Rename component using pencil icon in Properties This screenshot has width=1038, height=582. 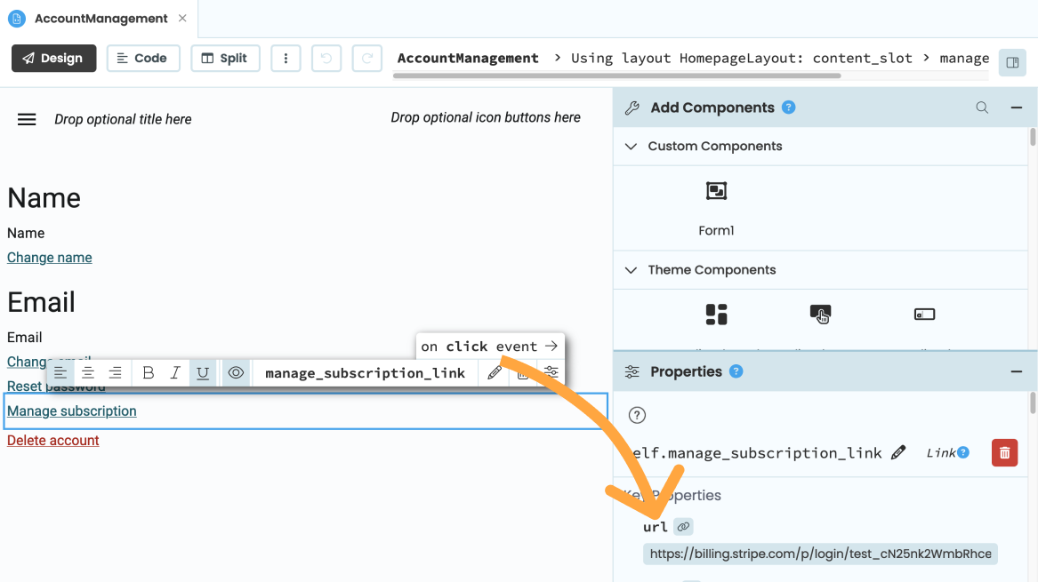(898, 453)
